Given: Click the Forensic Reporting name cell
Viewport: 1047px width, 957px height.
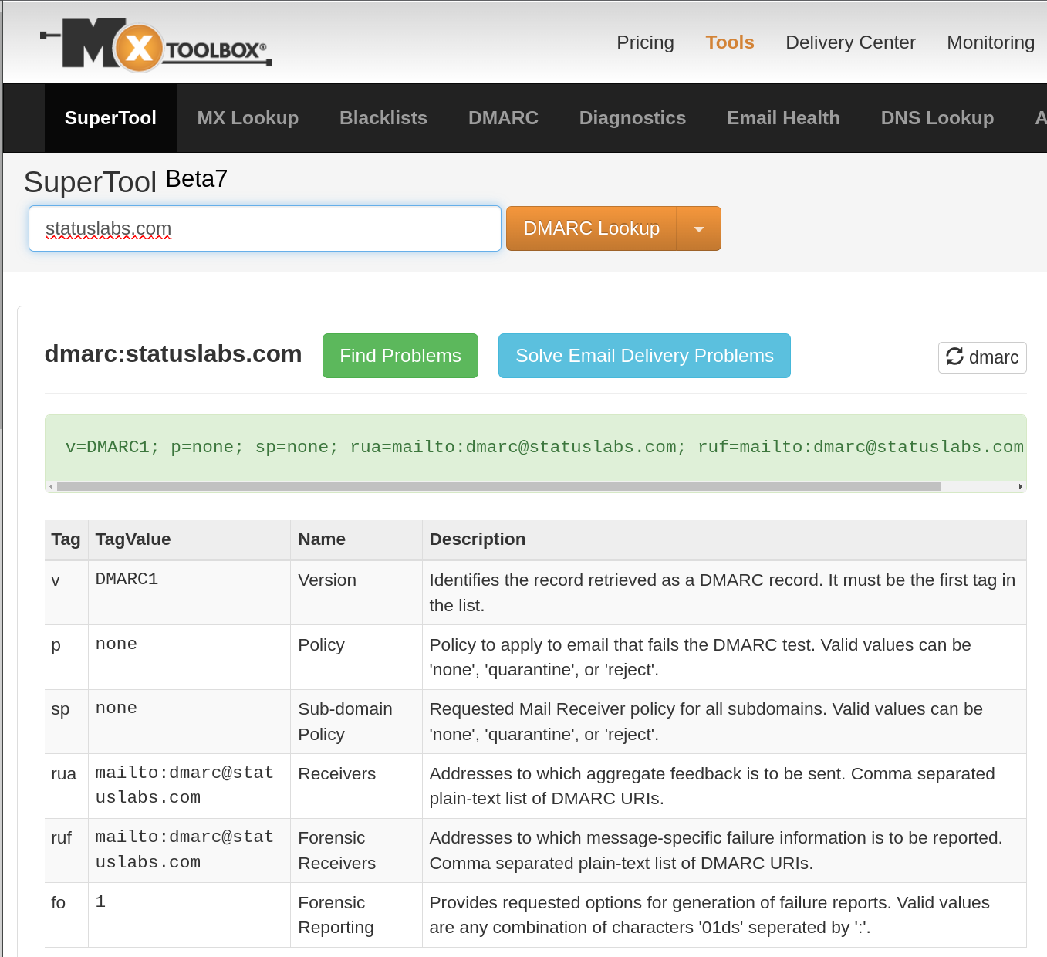Looking at the screenshot, I should pyautogui.click(x=356, y=915).
